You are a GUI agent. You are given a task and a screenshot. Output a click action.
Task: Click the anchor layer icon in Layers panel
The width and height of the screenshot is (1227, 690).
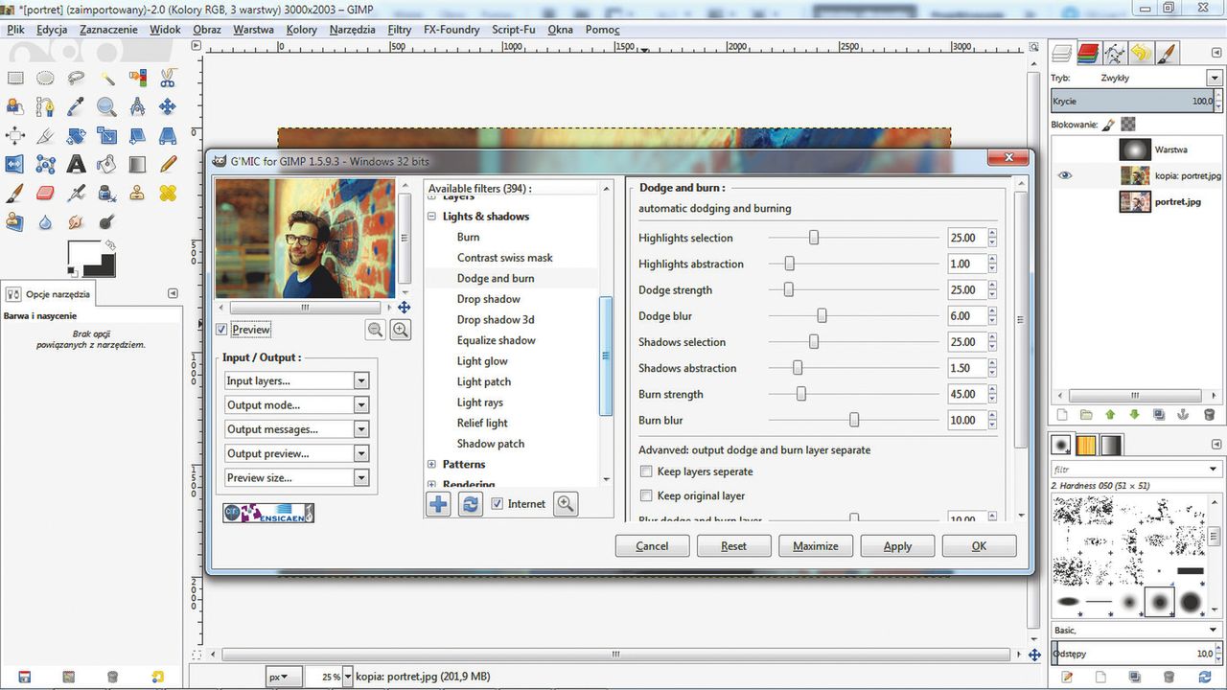coord(1184,415)
